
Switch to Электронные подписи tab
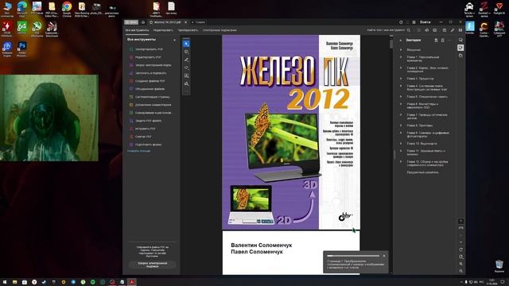(220, 30)
